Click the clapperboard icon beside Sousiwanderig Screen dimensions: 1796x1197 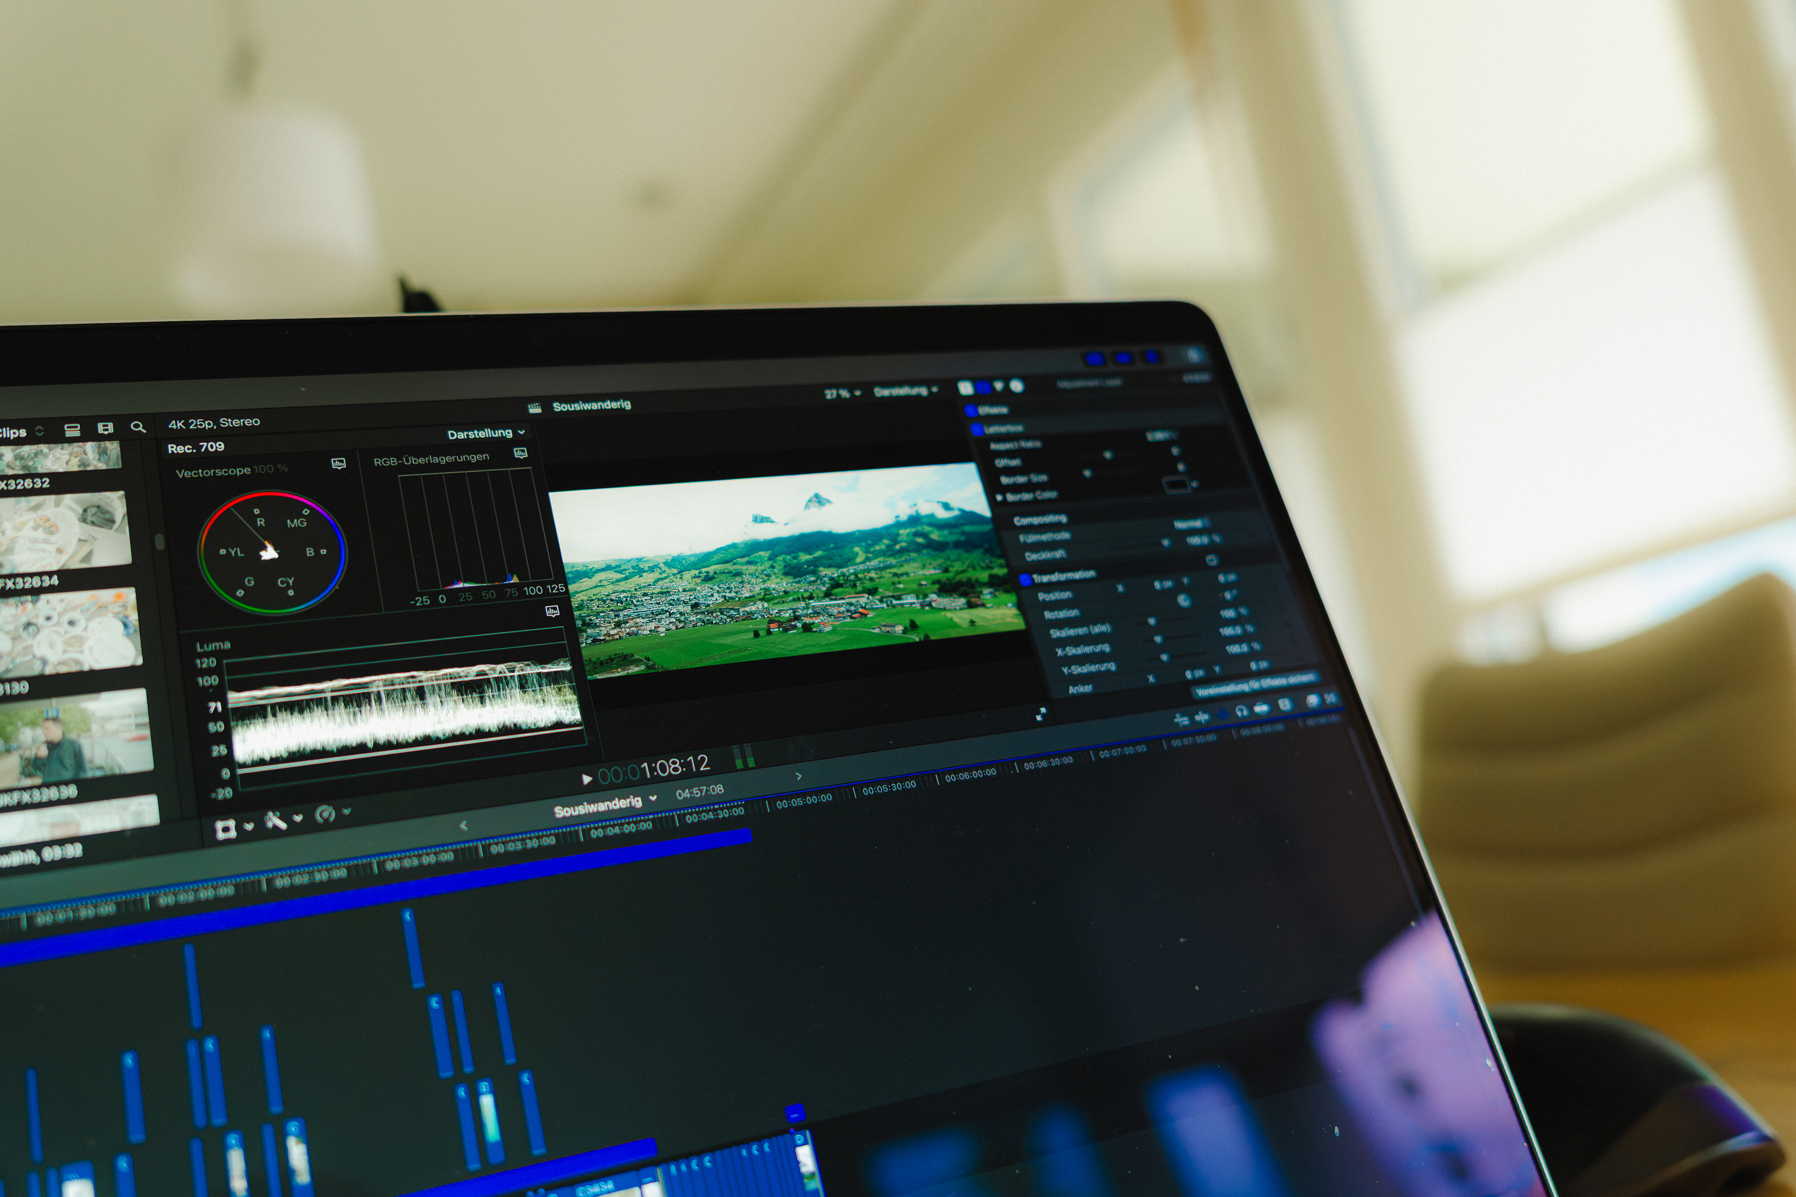point(535,408)
